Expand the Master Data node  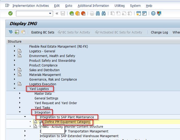pos(20,93)
